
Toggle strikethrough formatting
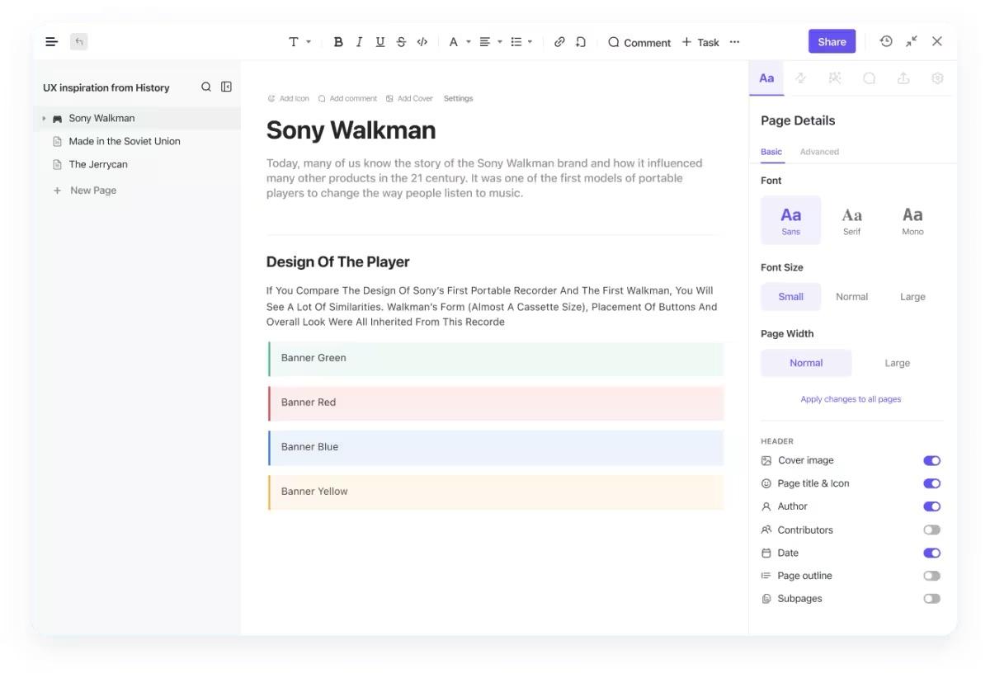coord(401,42)
